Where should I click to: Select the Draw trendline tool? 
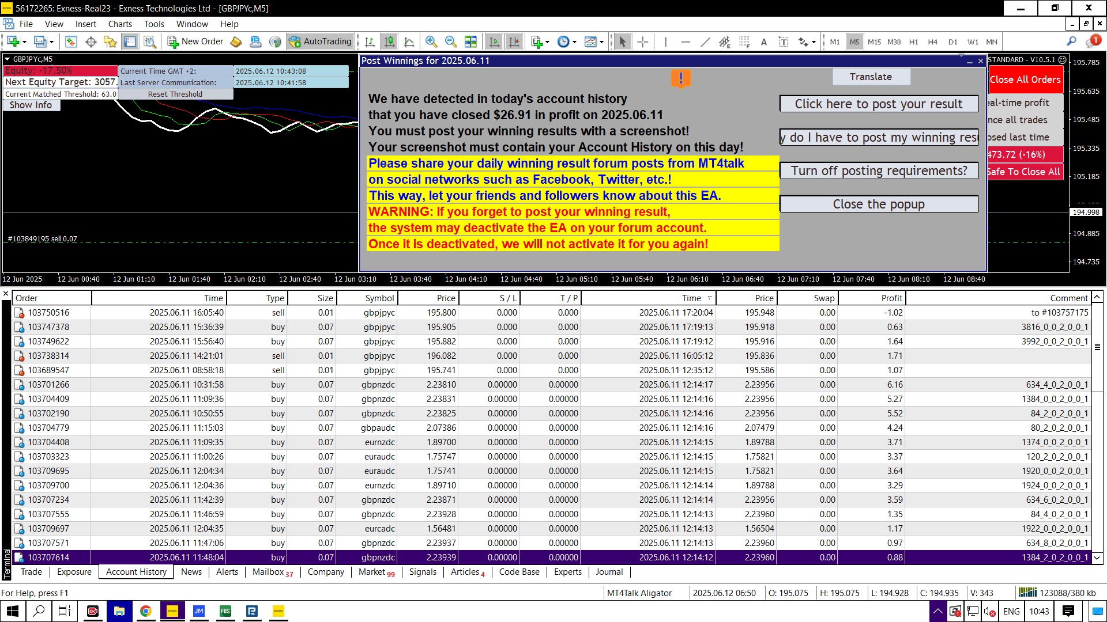tap(705, 41)
